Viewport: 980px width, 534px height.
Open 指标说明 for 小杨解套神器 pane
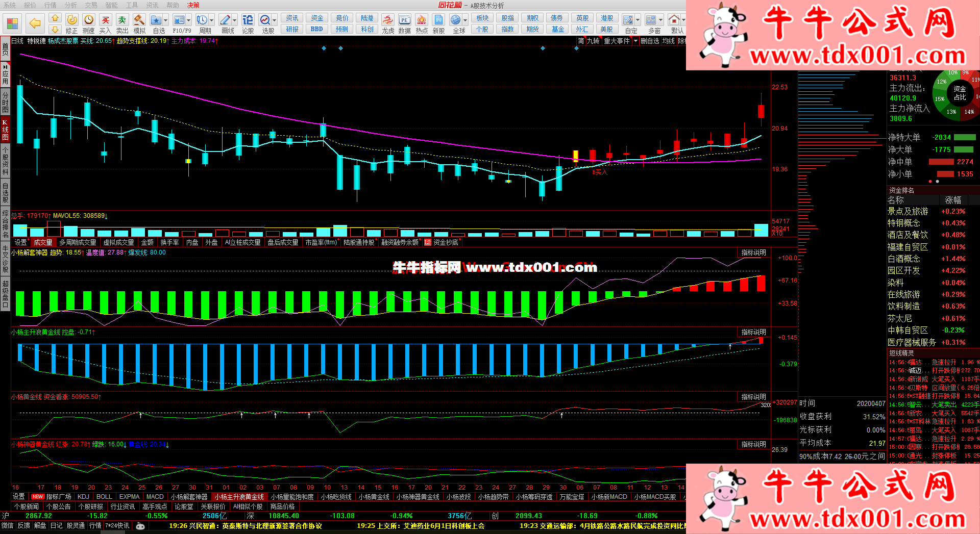point(753,252)
